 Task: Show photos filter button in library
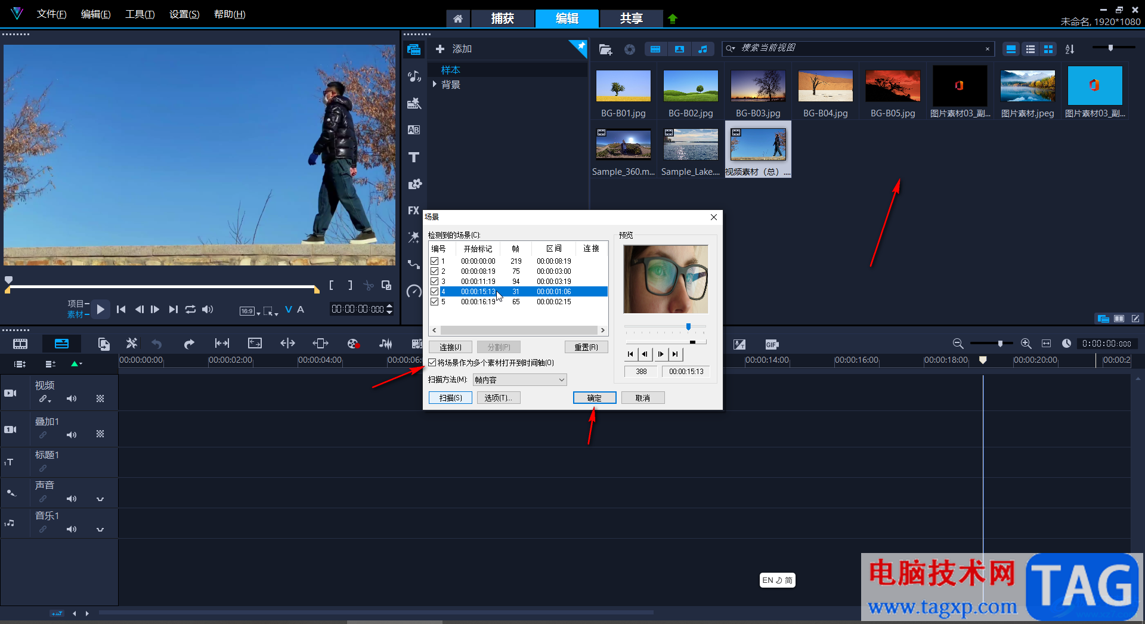pyautogui.click(x=679, y=50)
